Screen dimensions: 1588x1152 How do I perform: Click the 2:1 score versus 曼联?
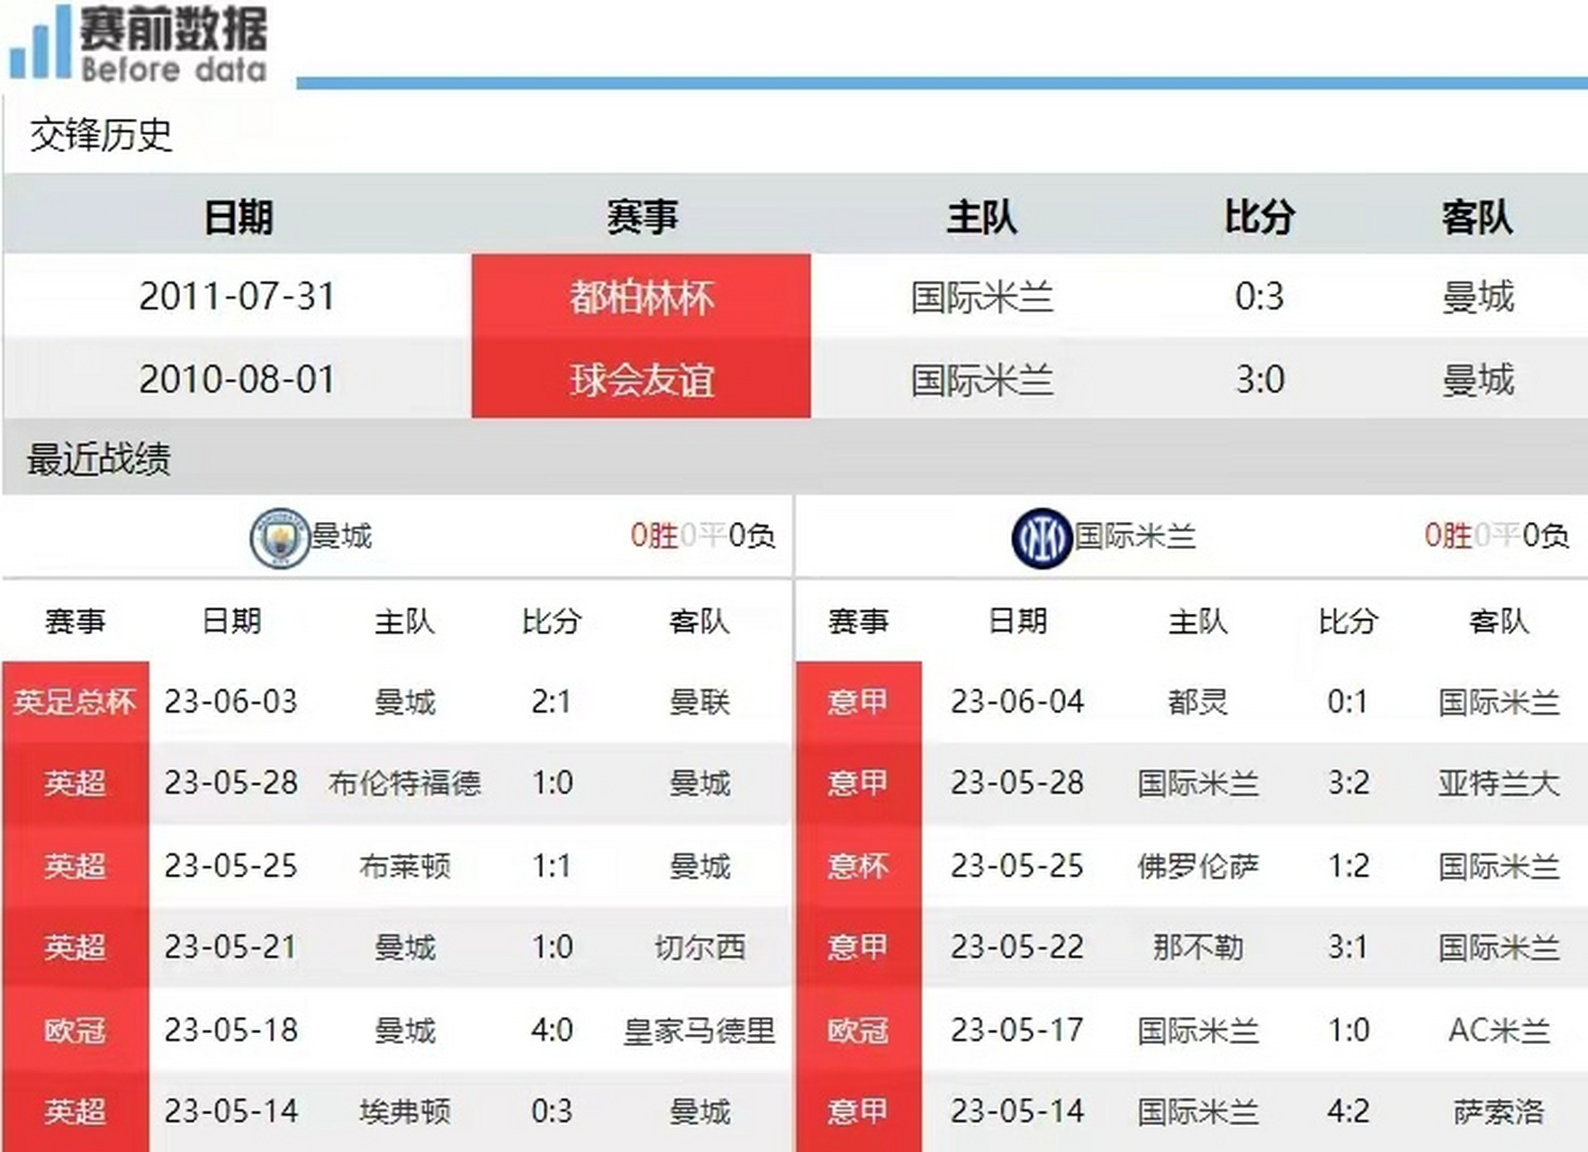[551, 701]
